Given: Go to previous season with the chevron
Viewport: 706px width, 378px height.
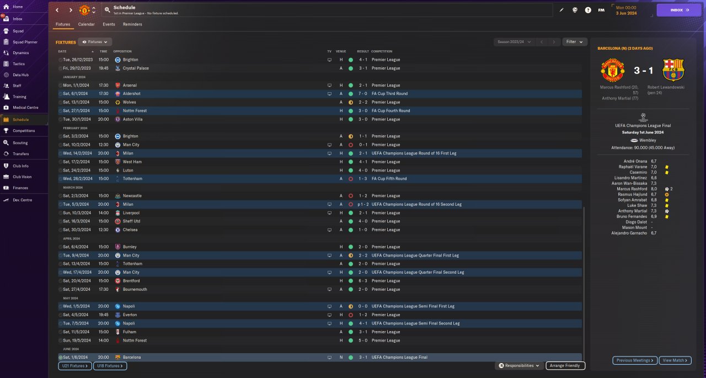Looking at the screenshot, I should pos(542,42).
